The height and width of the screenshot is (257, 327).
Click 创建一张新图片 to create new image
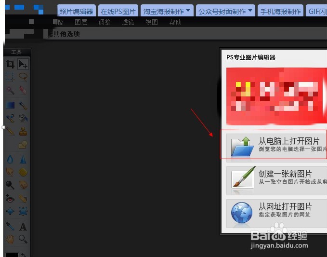[x=276, y=181]
